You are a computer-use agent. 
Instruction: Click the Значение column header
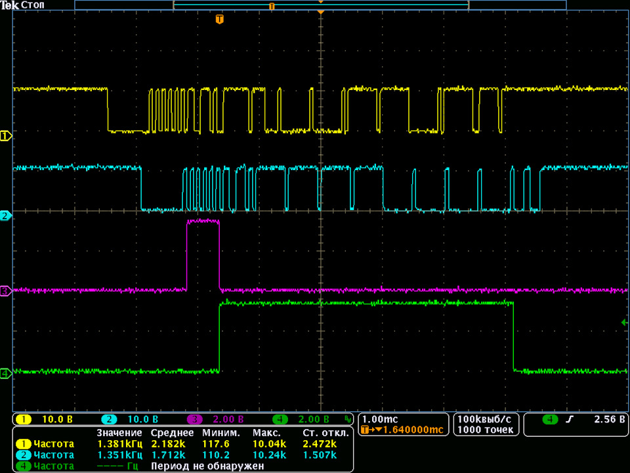pyautogui.click(x=119, y=433)
